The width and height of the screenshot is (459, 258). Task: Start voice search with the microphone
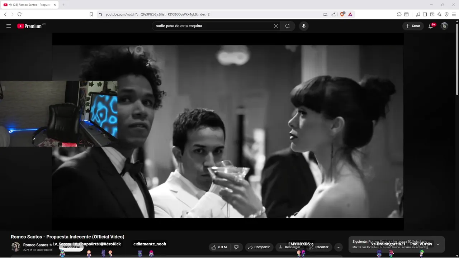tap(304, 26)
